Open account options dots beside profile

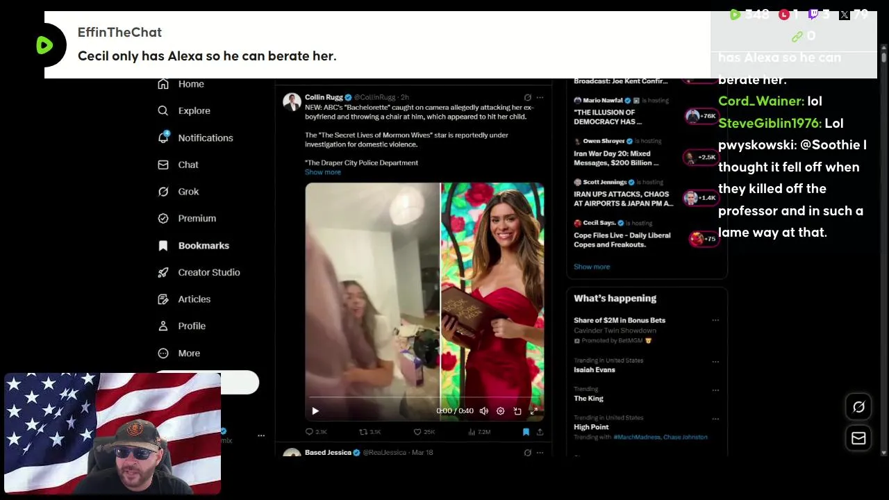(x=261, y=435)
